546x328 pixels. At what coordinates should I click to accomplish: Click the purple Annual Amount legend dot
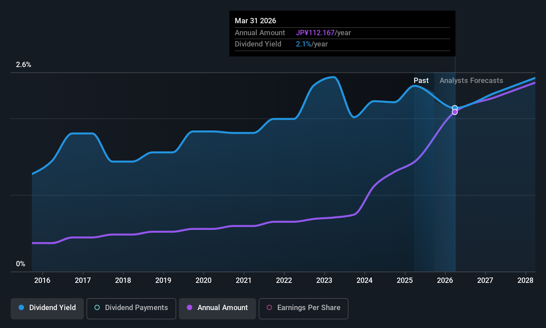coord(190,307)
